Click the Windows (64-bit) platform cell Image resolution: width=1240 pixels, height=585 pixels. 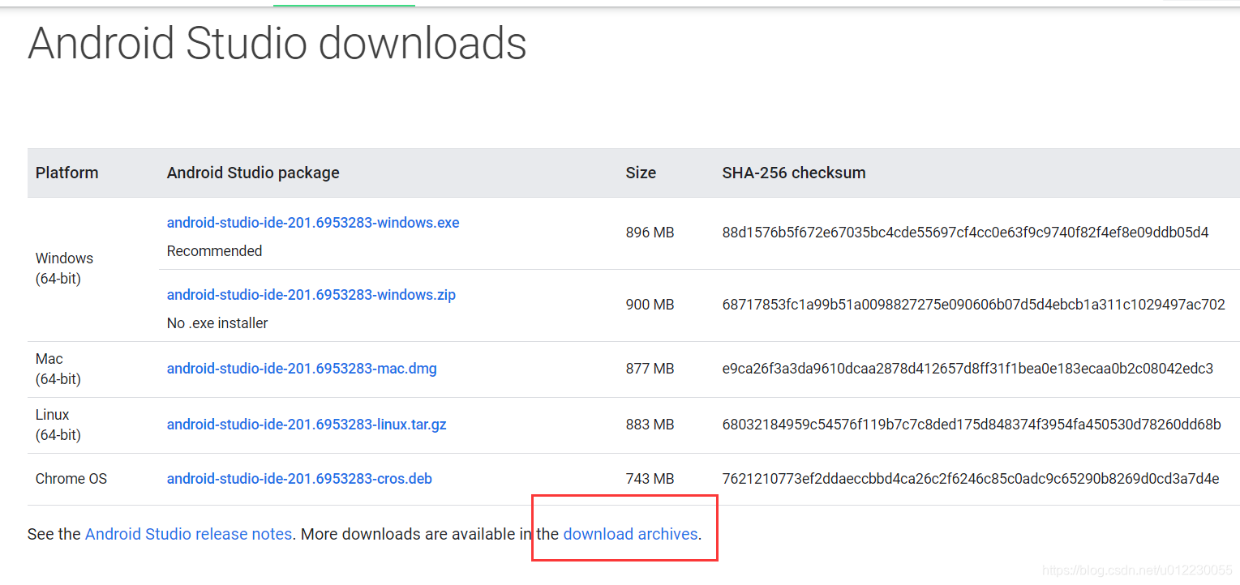[64, 268]
